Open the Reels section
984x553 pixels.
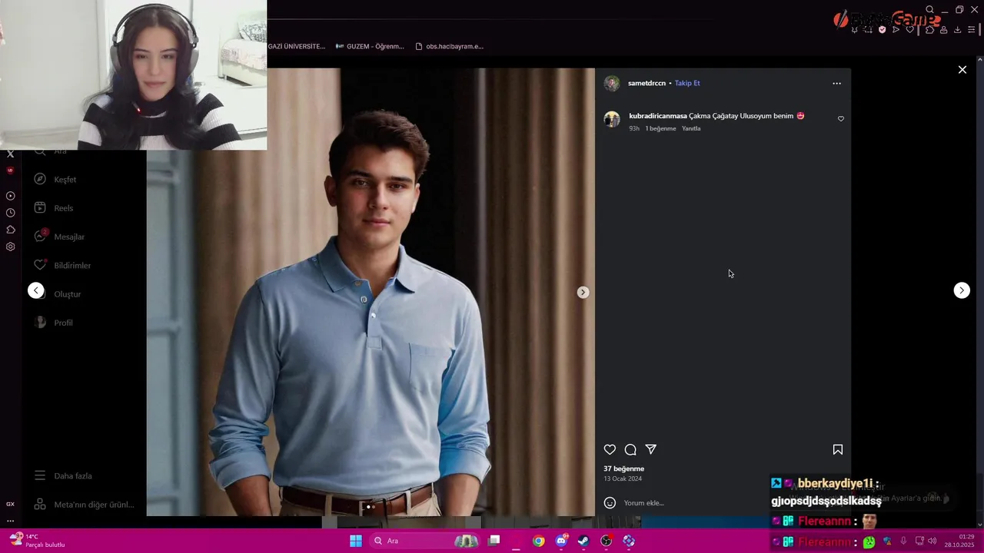[x=54, y=208]
